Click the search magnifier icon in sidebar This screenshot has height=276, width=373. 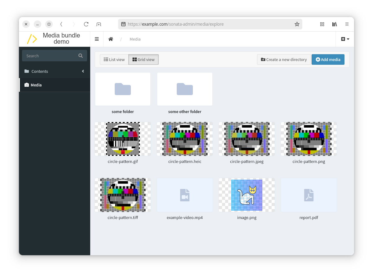pyautogui.click(x=81, y=56)
